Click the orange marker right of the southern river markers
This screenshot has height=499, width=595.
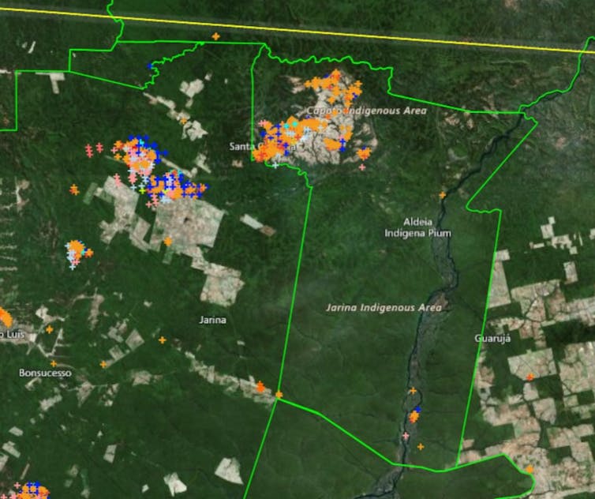pos(420,447)
